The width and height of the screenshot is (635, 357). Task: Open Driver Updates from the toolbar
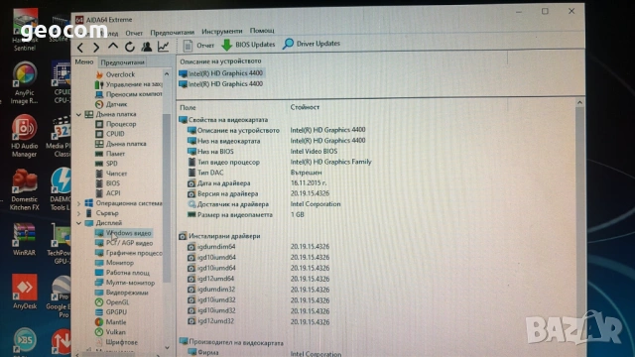click(312, 44)
